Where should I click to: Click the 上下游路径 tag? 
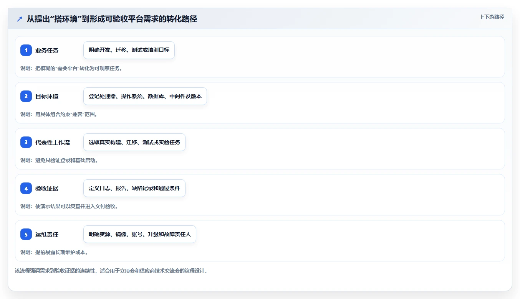[492, 17]
